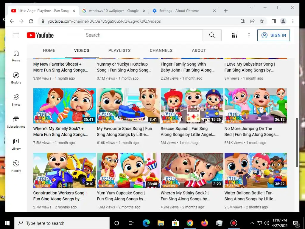
Task: Open History in sidebar
Action: [16, 166]
